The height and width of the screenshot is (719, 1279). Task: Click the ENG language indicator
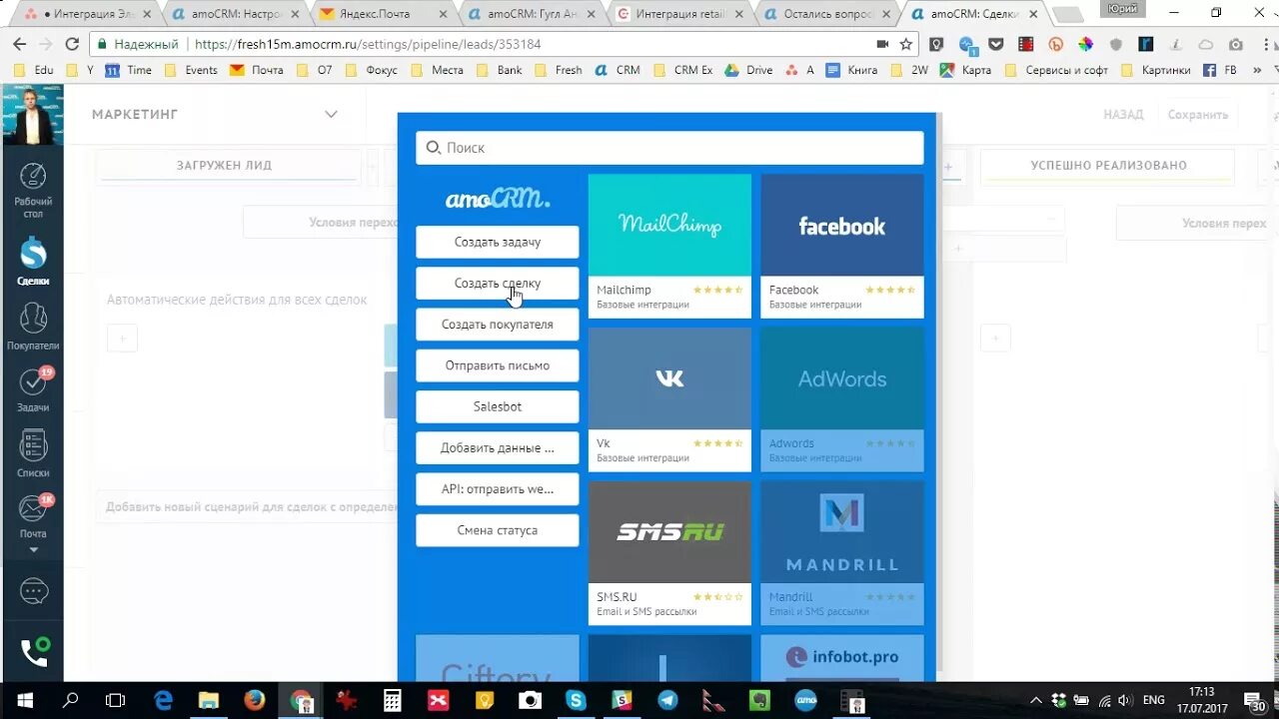(1153, 700)
